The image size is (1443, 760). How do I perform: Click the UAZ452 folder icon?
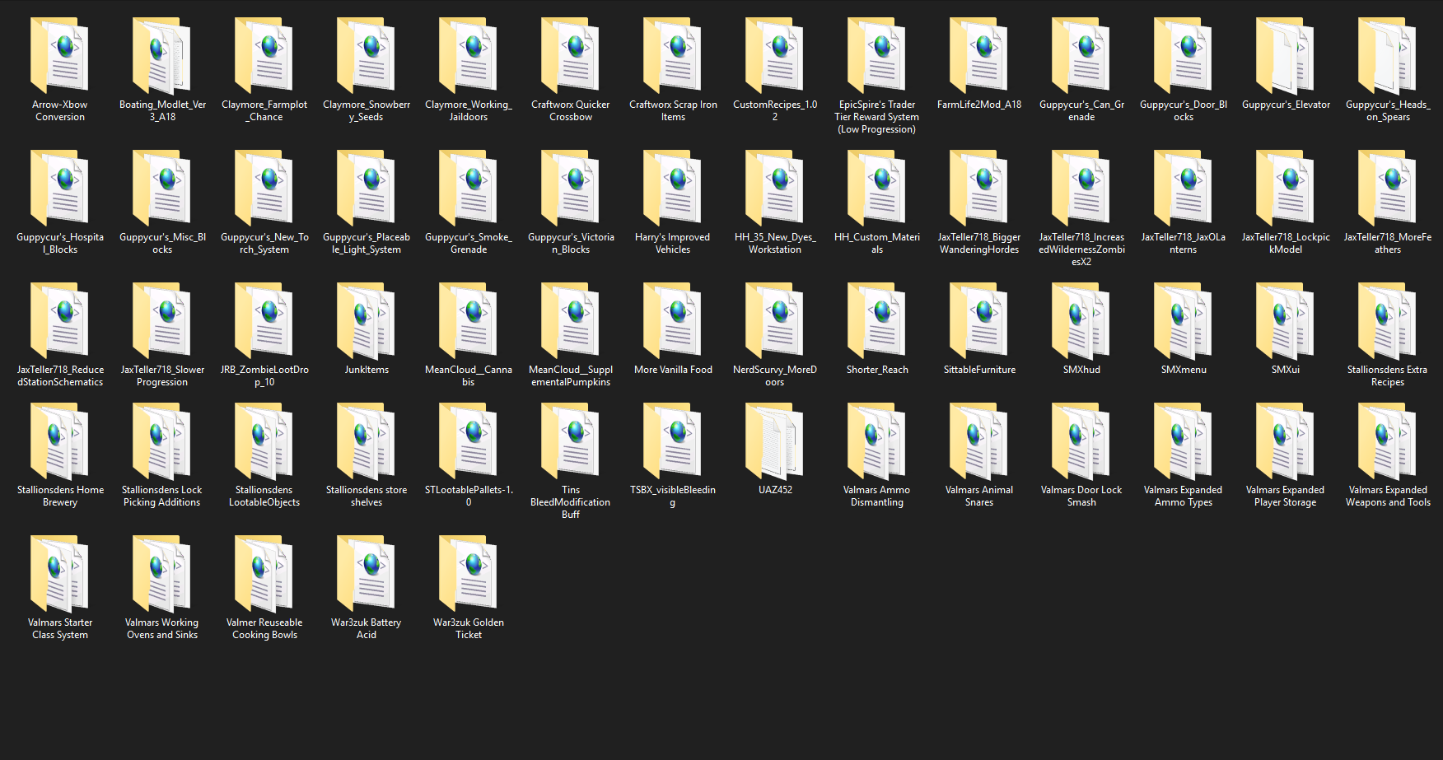coord(775,441)
